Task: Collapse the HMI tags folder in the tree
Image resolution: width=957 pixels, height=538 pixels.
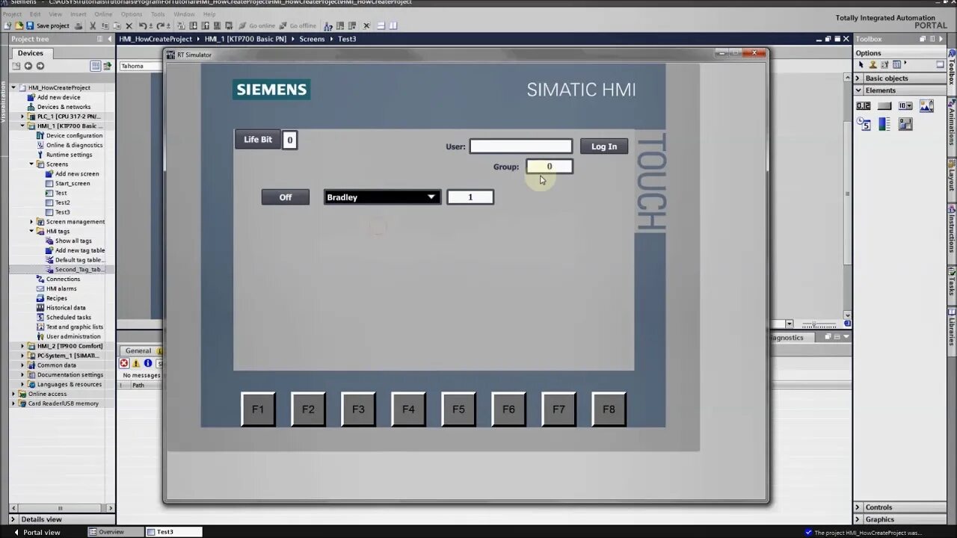Action: click(x=31, y=232)
